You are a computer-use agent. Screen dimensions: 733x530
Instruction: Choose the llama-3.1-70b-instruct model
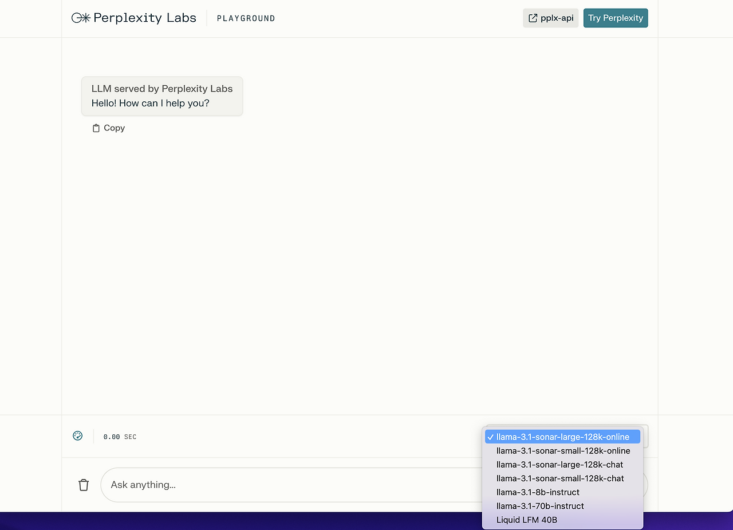[562, 505]
